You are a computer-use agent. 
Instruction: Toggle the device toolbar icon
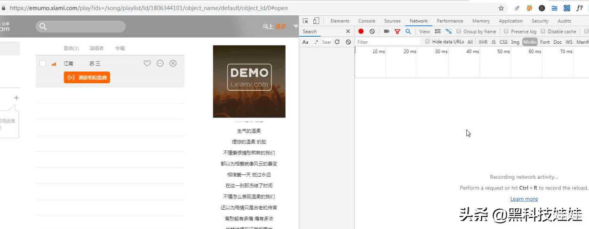(x=316, y=21)
